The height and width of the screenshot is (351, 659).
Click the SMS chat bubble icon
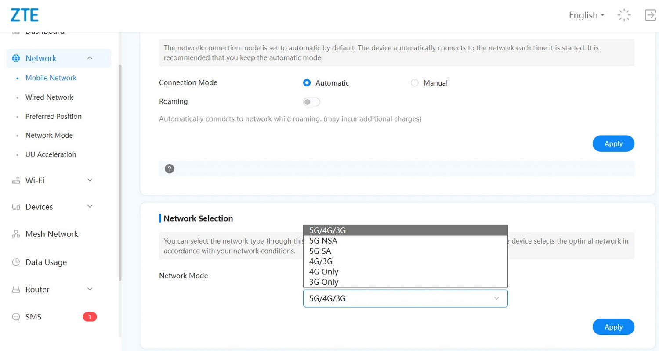[16, 317]
